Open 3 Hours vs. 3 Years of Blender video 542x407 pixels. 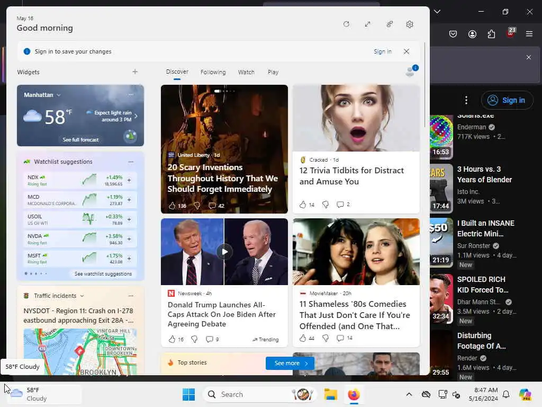tap(484, 174)
